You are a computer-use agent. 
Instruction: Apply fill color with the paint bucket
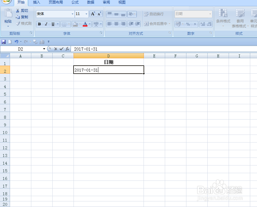pos(75,24)
